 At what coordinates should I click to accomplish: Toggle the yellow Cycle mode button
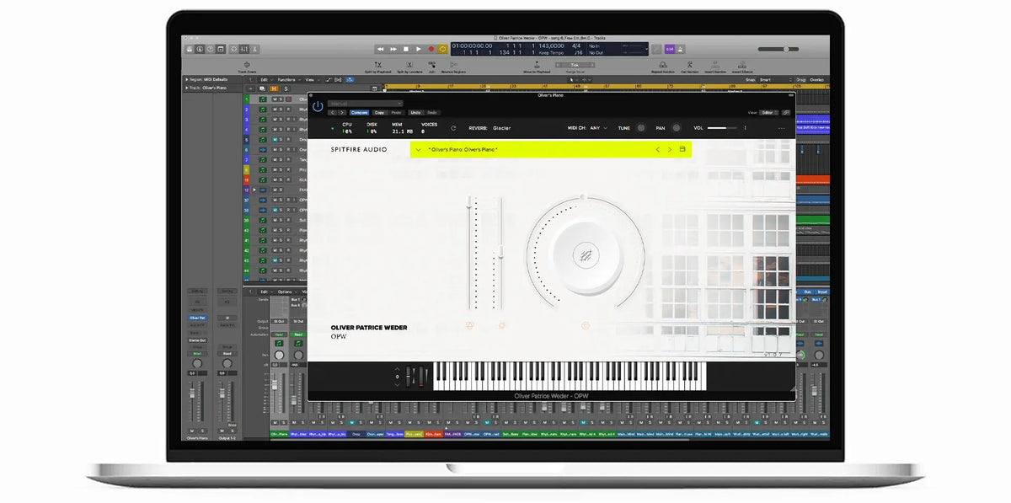442,50
